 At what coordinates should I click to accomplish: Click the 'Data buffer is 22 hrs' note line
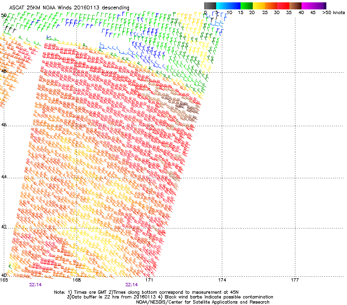[x=170, y=297]
